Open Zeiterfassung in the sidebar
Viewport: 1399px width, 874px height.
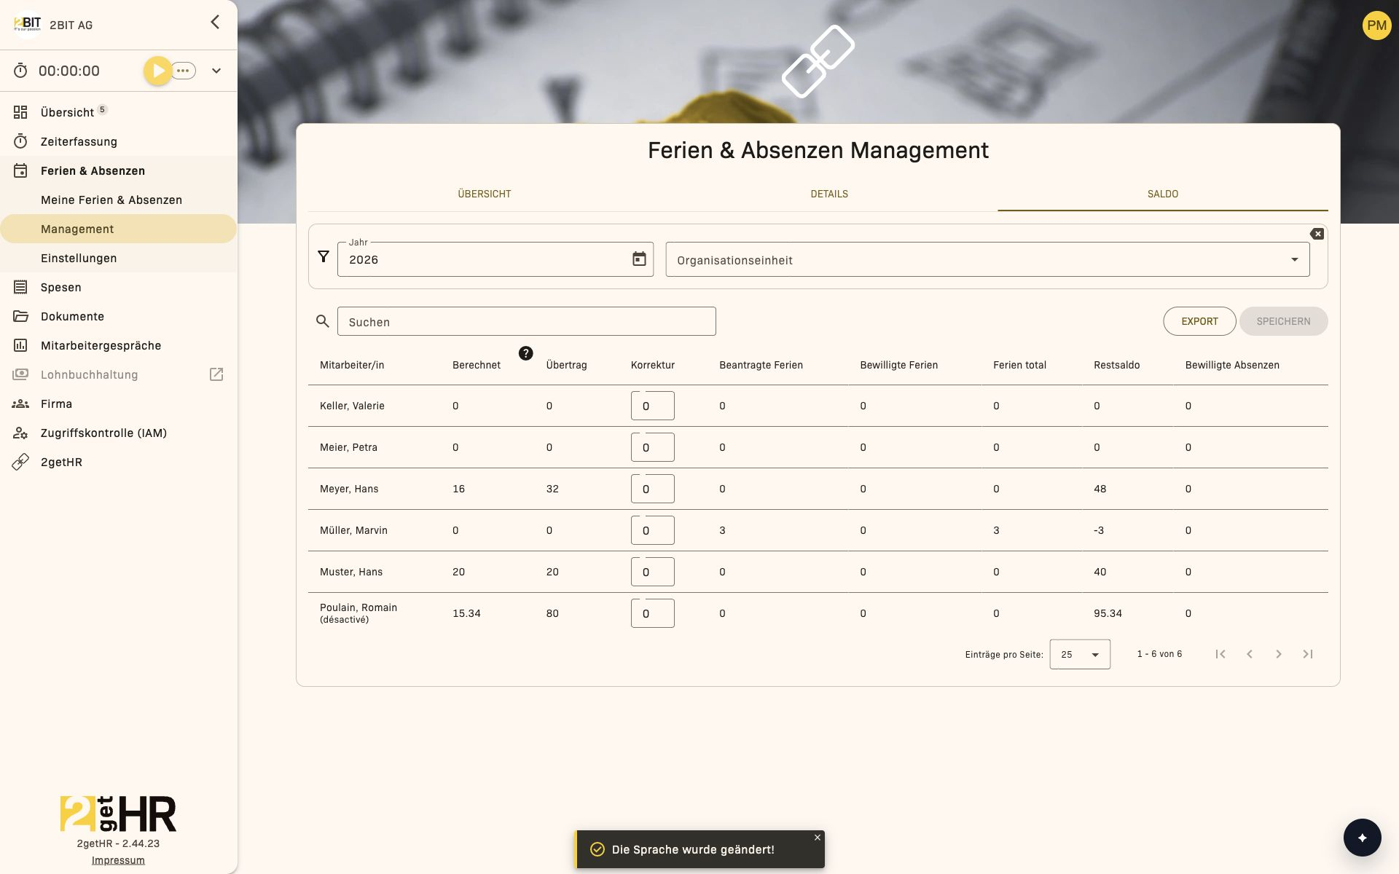pos(118,141)
